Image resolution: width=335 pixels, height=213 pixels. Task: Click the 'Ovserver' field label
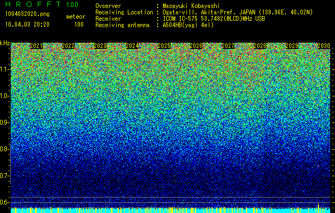pyautogui.click(x=108, y=6)
